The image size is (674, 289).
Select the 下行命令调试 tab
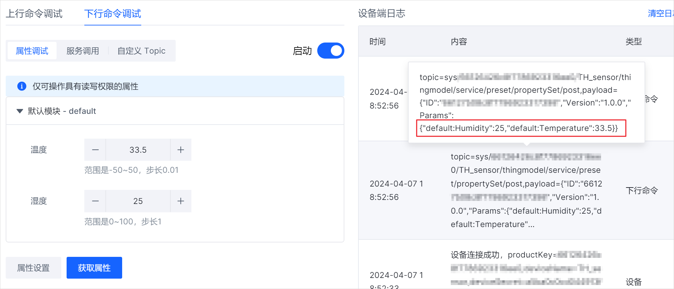click(113, 14)
